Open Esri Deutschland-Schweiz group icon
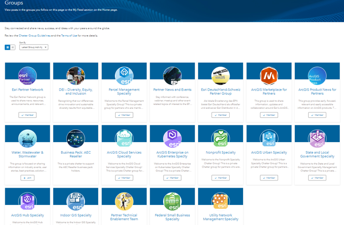Screen dimensions: 344x225 tap(221, 76)
